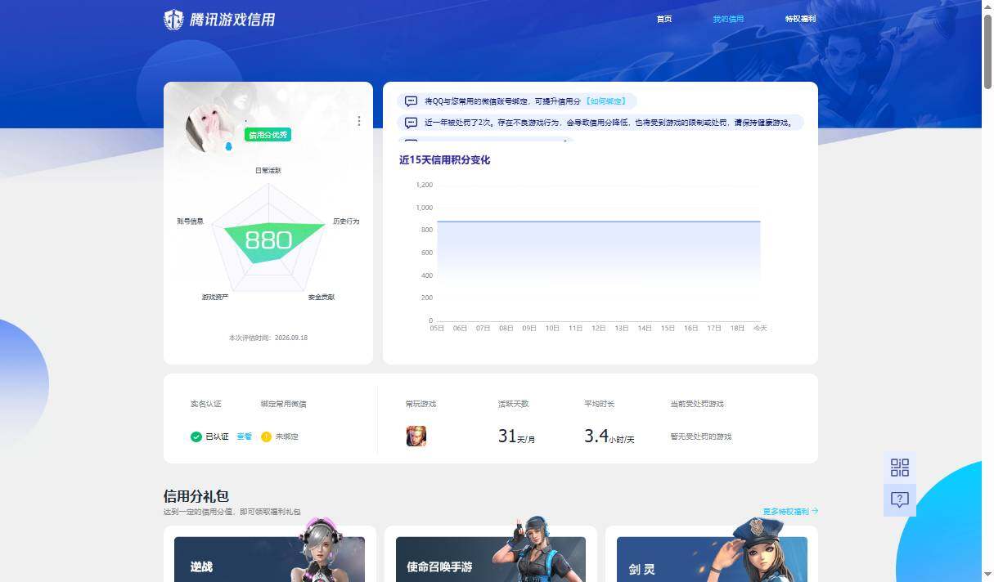Click the QR code floating icon

coord(900,468)
